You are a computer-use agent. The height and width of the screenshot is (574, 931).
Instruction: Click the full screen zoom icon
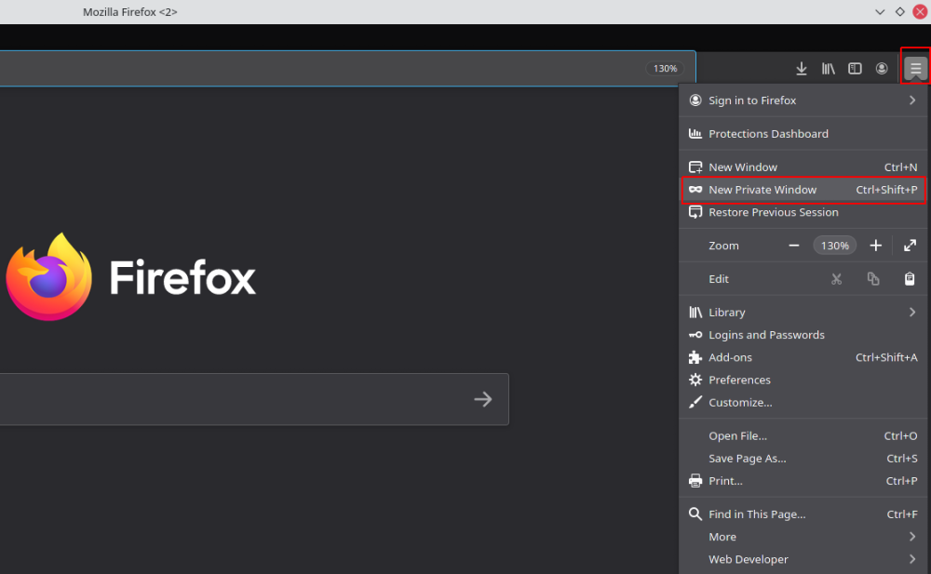(x=910, y=245)
